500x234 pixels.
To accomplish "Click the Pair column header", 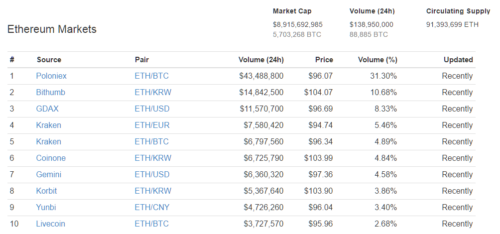I will [x=142, y=60].
